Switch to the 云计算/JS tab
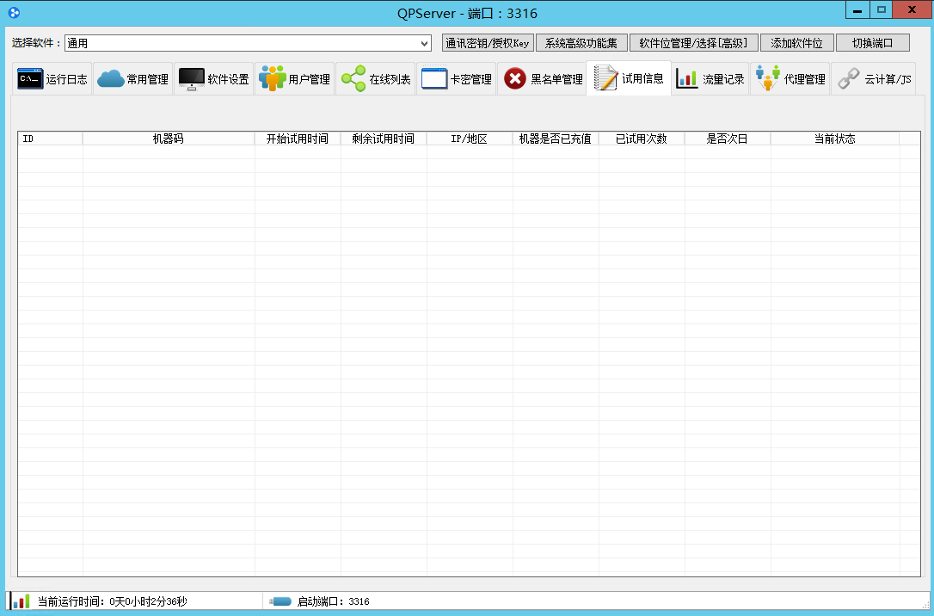 873,79
